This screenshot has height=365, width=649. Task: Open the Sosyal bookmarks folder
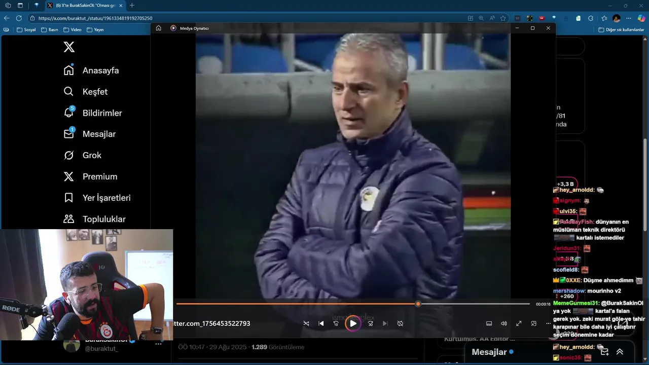[x=26, y=29]
